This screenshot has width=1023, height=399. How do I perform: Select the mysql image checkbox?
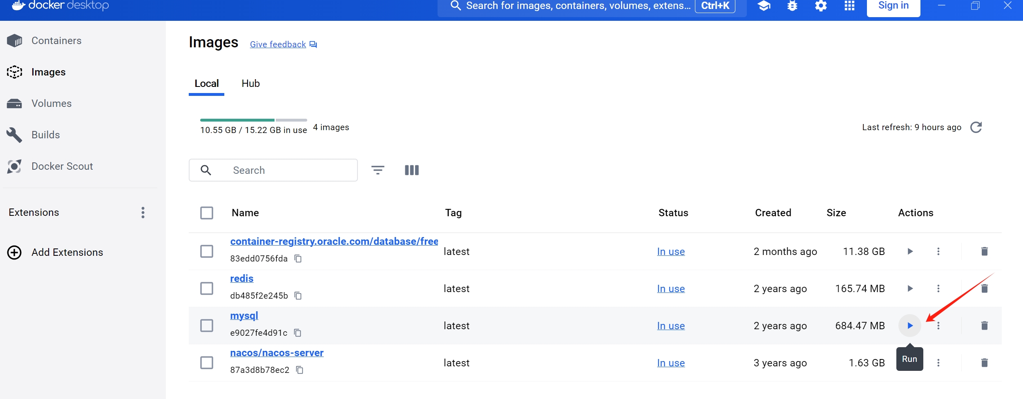(x=207, y=326)
